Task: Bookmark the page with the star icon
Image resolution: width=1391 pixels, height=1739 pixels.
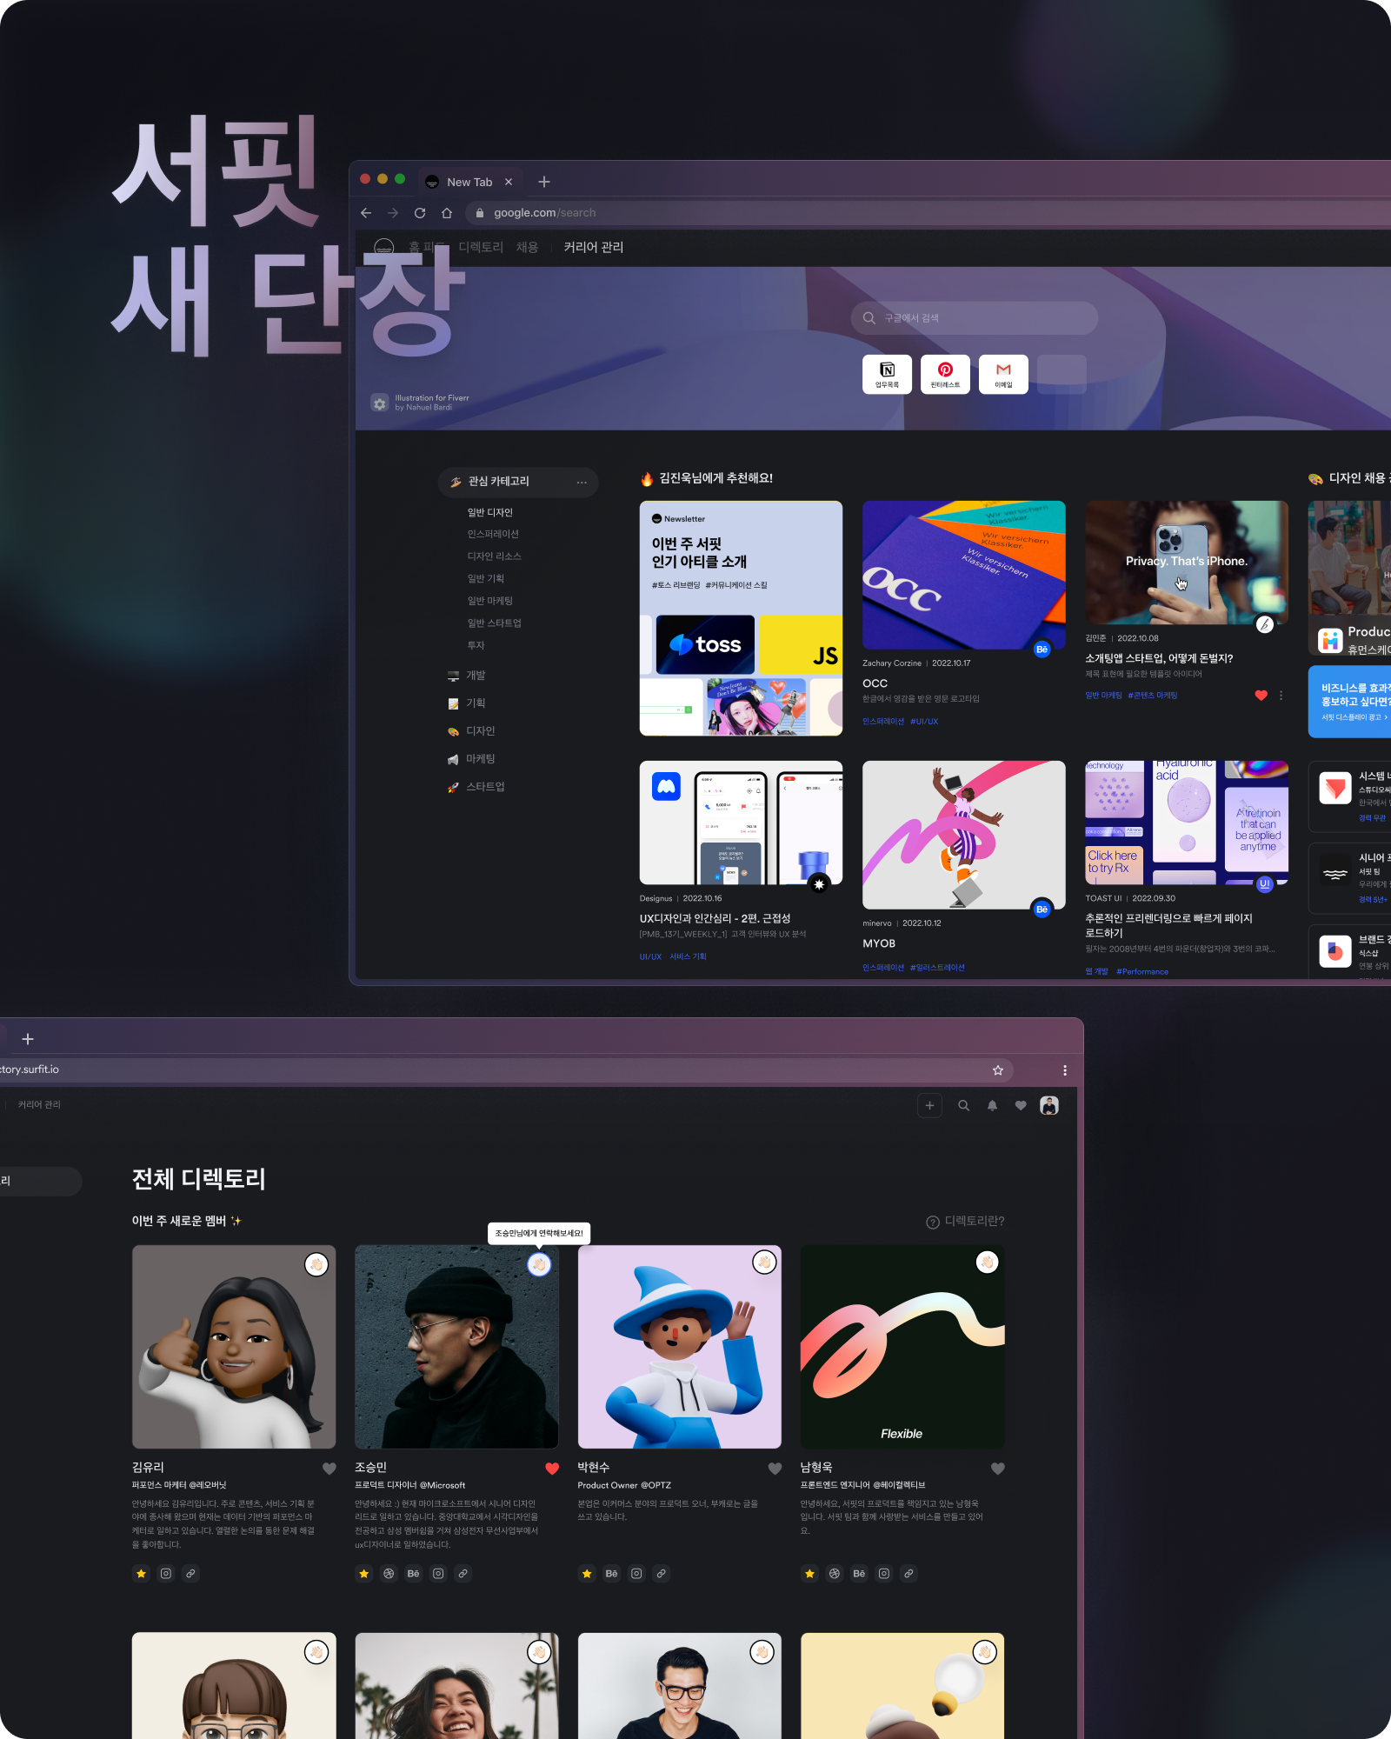Action: click(x=998, y=1070)
